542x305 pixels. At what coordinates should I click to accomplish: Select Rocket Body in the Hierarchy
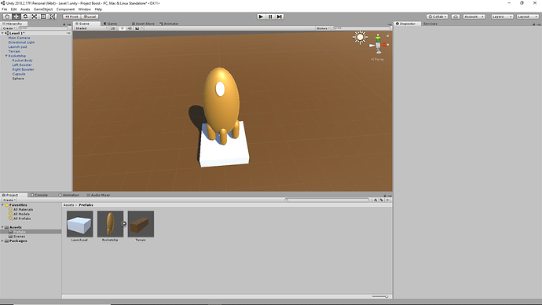(23, 61)
